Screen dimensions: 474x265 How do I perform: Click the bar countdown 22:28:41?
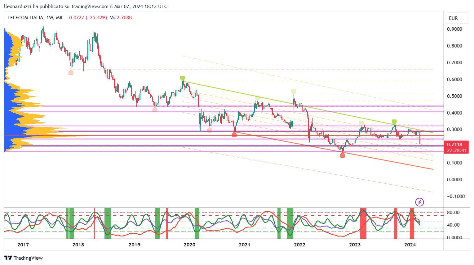[457, 150]
